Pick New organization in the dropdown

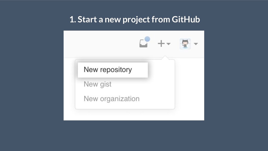coord(111,99)
